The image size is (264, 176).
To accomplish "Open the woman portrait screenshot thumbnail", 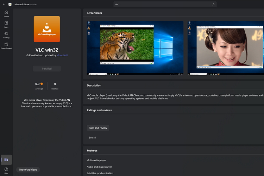I will click(226, 48).
